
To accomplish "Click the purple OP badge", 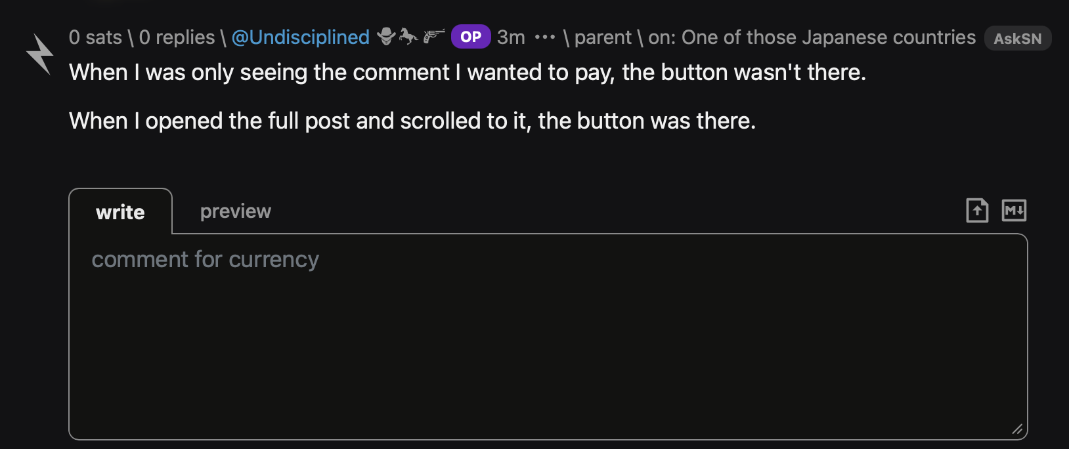I will click(x=470, y=37).
